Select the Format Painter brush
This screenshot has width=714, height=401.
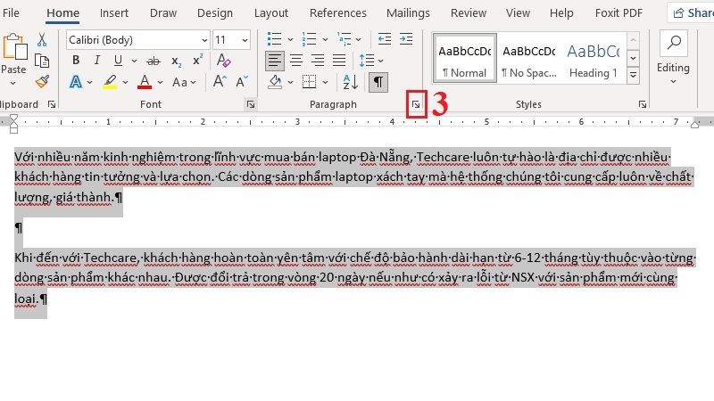click(42, 82)
